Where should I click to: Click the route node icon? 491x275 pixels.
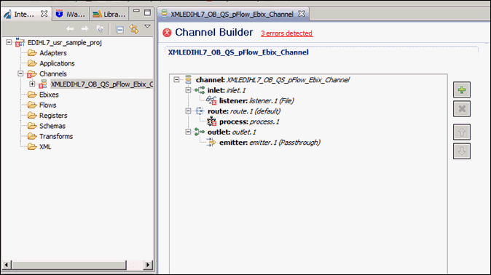point(200,111)
